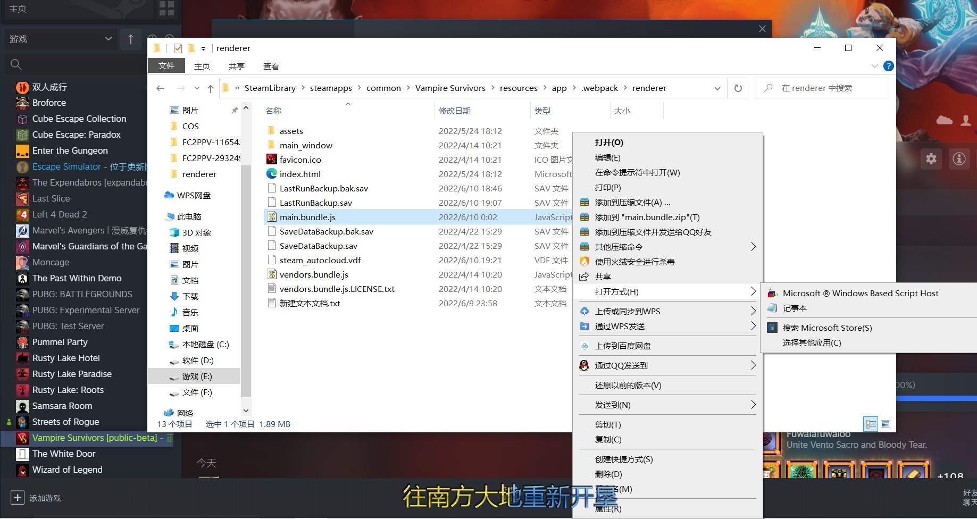Open Explorer 共享 ribbon tab
Screen dimensions: 977x519
[237, 66]
